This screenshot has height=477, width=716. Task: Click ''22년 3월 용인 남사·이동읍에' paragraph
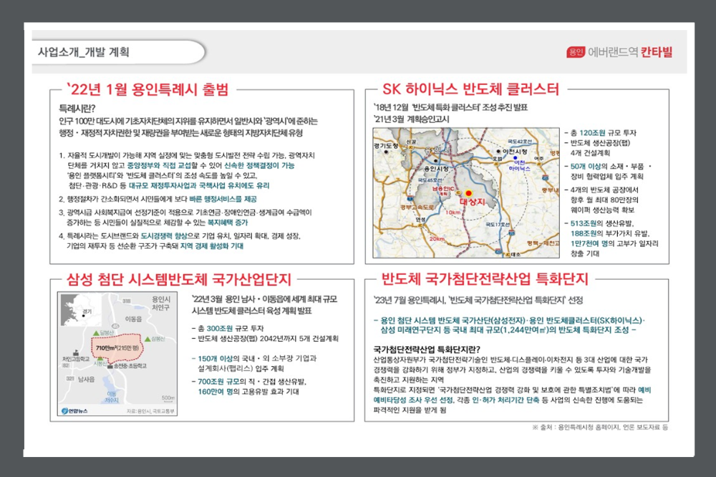264,305
